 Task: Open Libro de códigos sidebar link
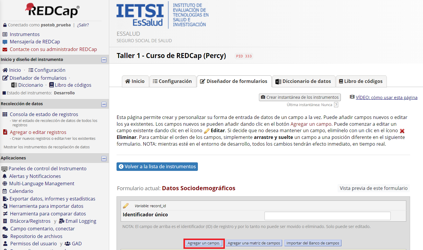click(x=73, y=85)
